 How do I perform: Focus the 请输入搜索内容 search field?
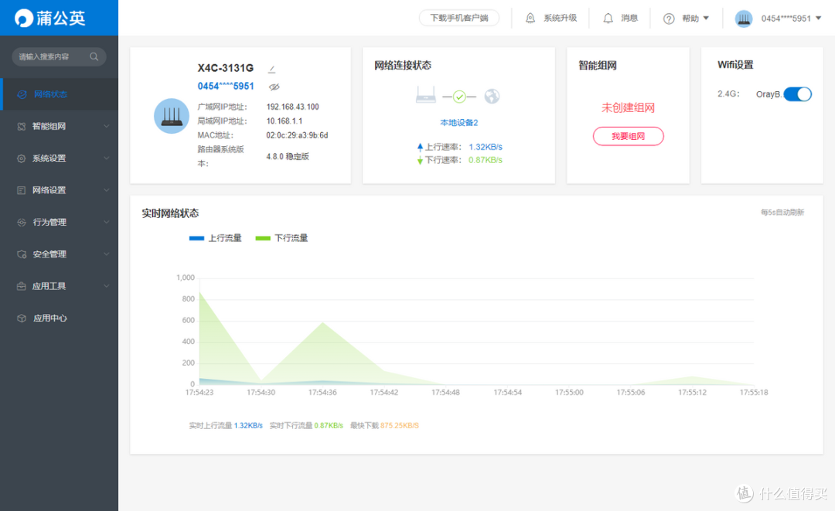tap(59, 56)
